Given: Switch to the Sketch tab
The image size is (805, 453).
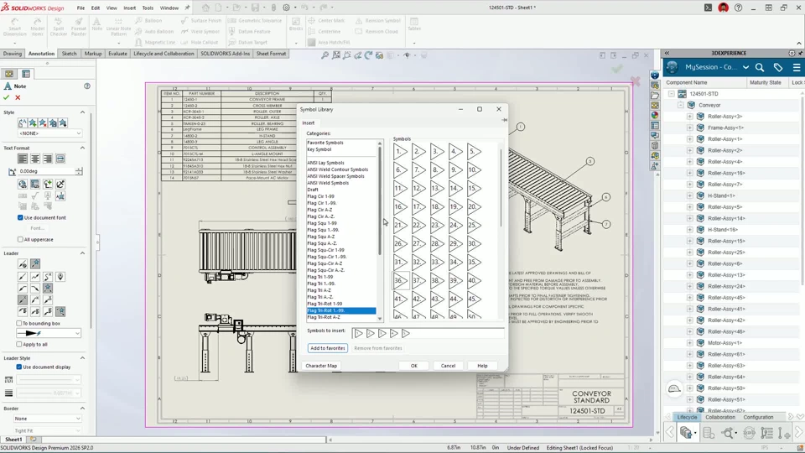Looking at the screenshot, I should click(69, 54).
